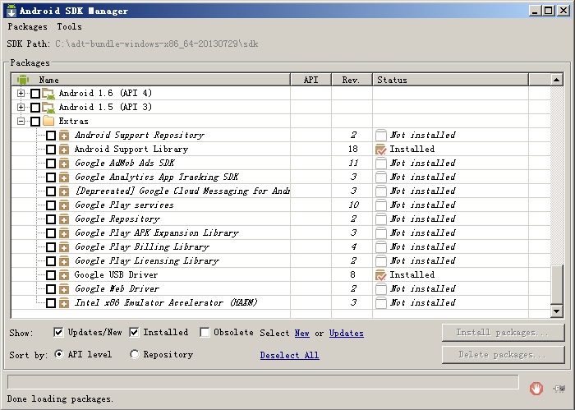575x410 pixels.
Task: Select the API level sort radio button
Action: (58, 354)
